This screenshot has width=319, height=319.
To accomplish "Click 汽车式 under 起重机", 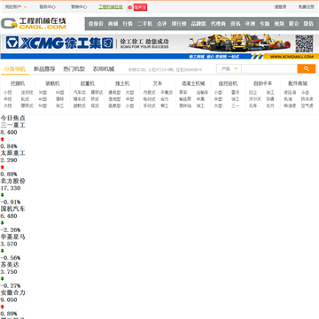I will [x=80, y=92].
